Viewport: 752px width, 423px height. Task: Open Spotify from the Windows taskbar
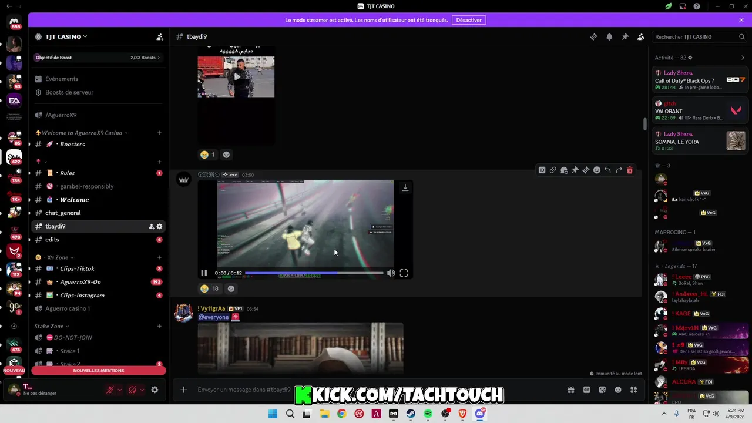[428, 414]
